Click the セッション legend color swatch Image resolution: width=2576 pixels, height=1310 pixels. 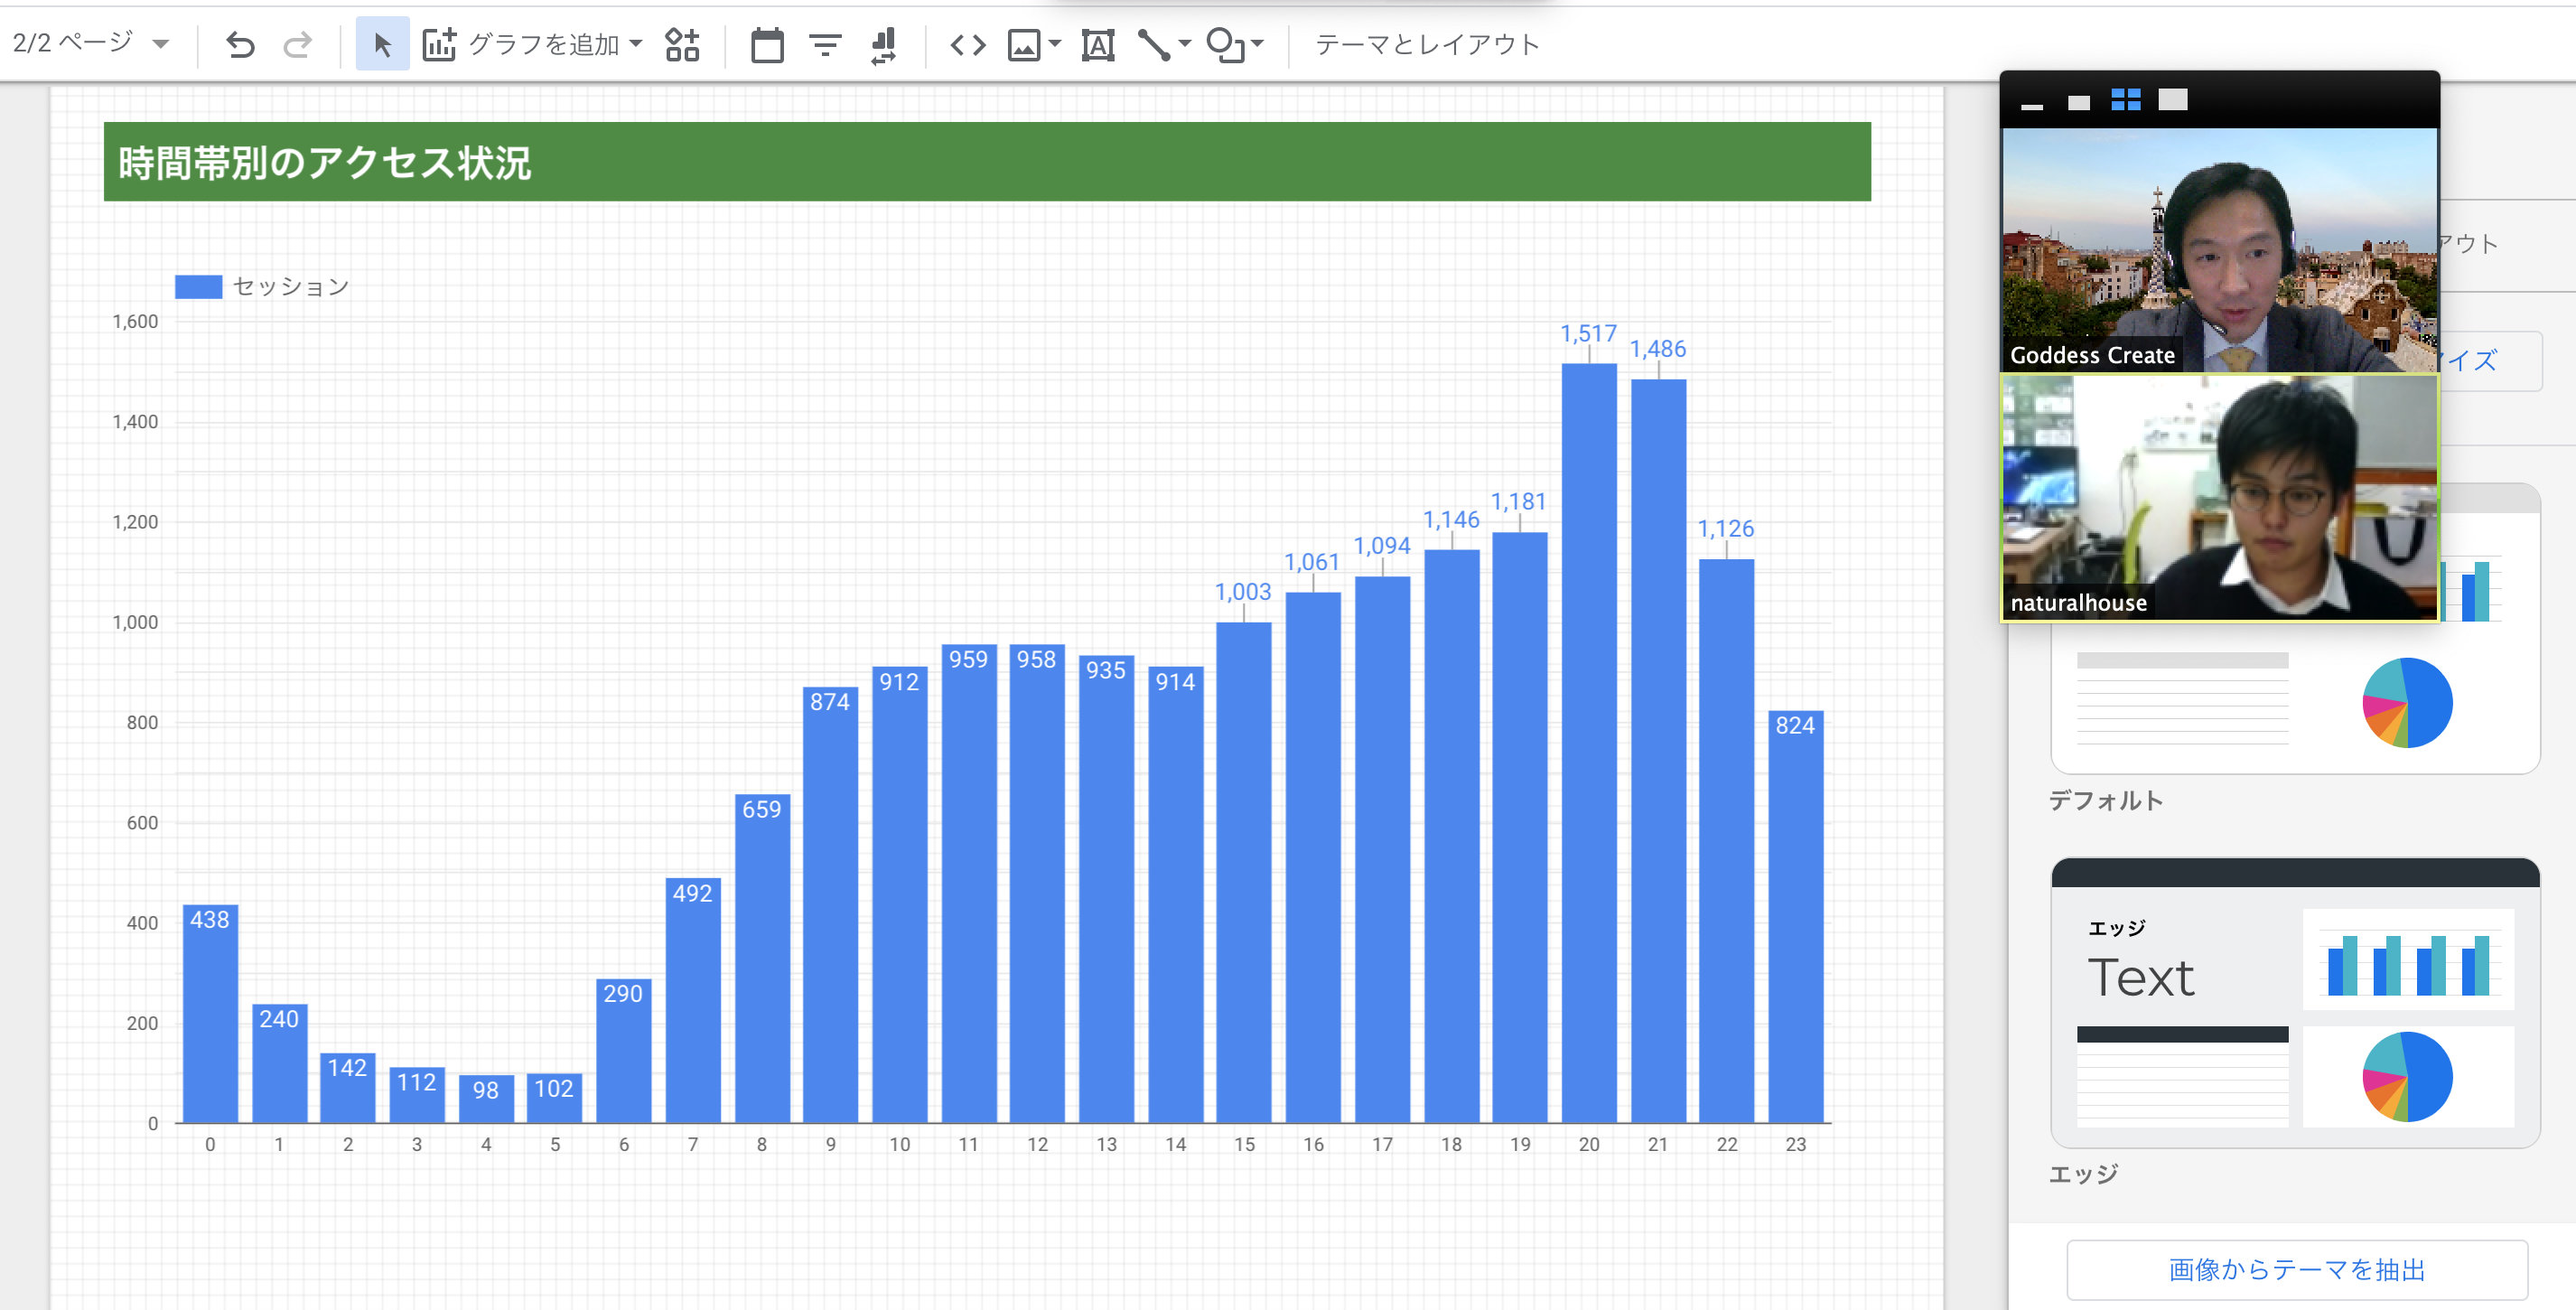[x=198, y=287]
